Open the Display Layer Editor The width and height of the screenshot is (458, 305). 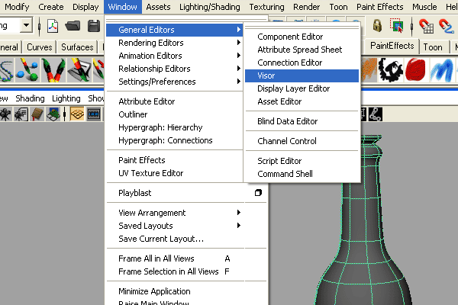pyautogui.click(x=302, y=88)
